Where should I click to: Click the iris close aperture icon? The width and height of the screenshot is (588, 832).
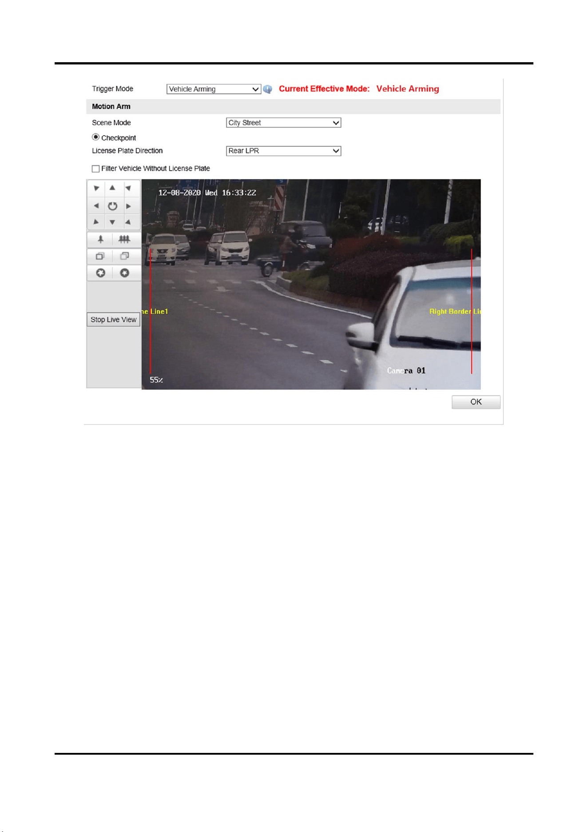point(125,273)
